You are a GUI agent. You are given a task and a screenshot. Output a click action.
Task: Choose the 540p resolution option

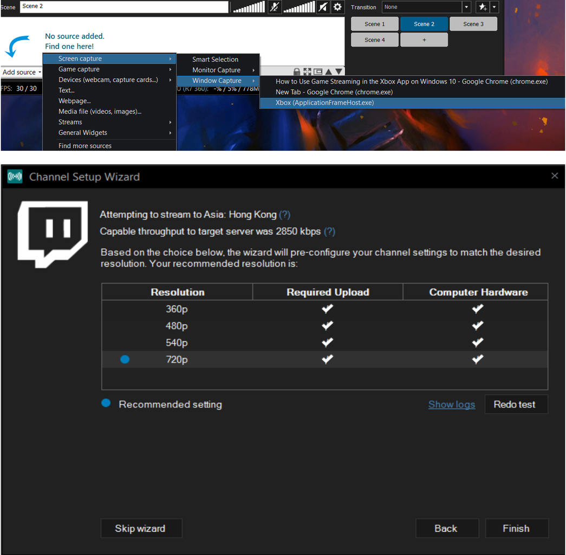click(125, 342)
